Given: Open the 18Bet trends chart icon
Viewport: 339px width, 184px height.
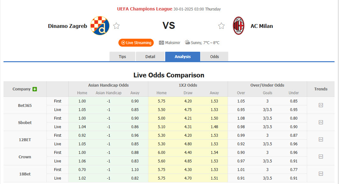Looking at the screenshot, I should [321, 174].
